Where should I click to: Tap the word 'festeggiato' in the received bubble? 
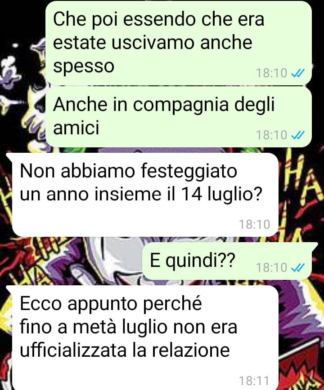tap(189, 172)
